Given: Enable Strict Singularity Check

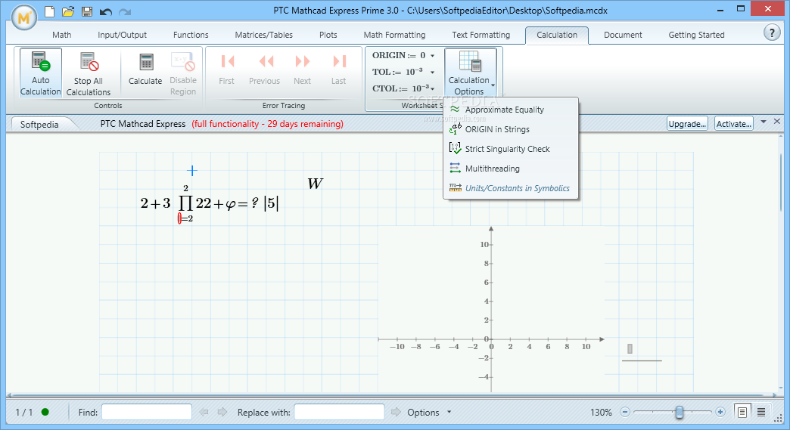Looking at the screenshot, I should click(511, 149).
